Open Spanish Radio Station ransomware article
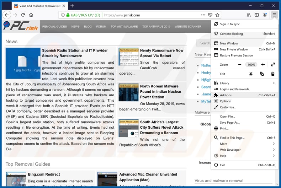The image size is (281, 188). coord(75,53)
